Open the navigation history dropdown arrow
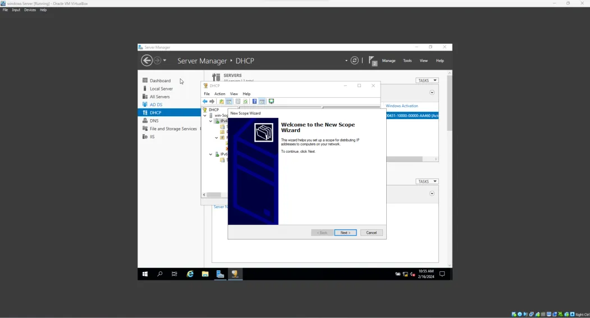This screenshot has height=318, width=590. (x=164, y=60)
